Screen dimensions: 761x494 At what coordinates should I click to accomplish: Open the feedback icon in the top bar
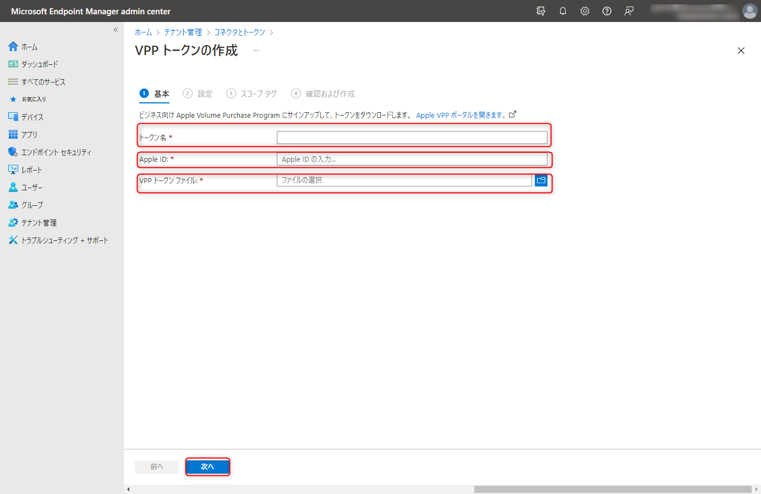(x=628, y=11)
